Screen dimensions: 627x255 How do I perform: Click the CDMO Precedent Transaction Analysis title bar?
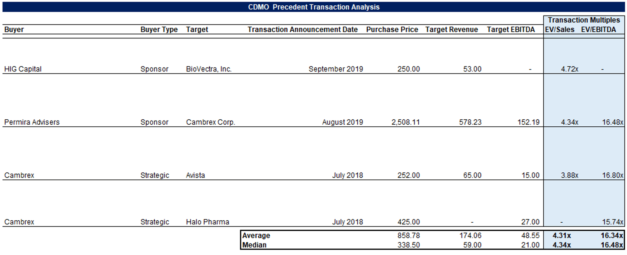(x=313, y=7)
